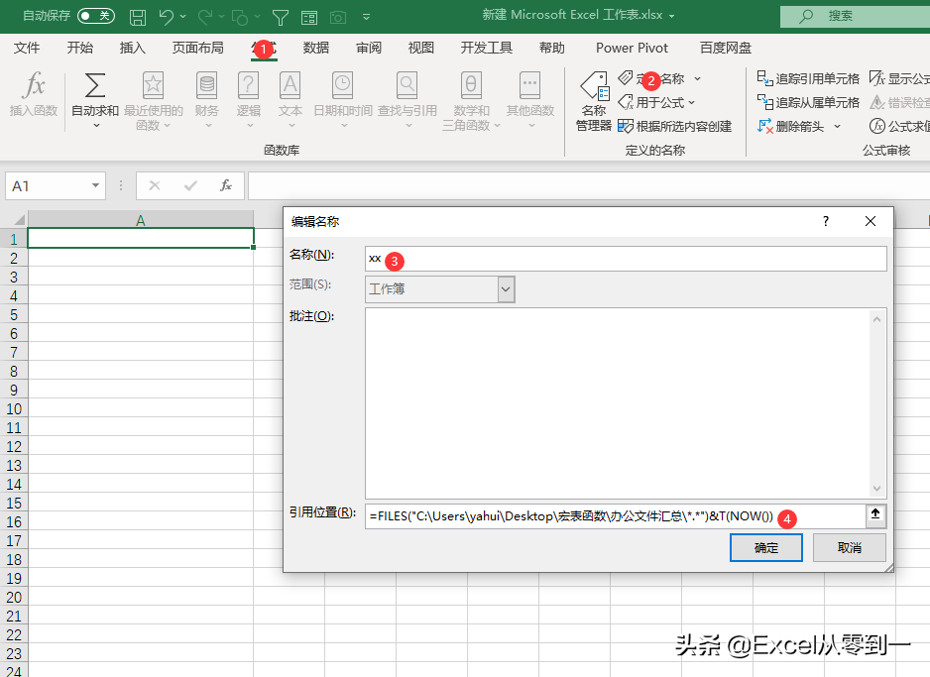Switch to the 视图 tab
Image resolution: width=930 pixels, height=677 pixels.
point(421,48)
